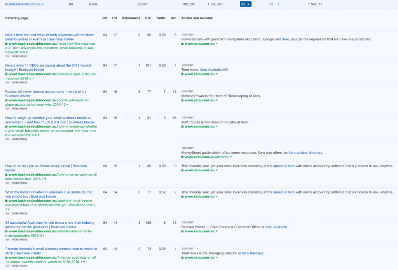Open the dropdown after how-to-weigh-up-whether URL

38,135
